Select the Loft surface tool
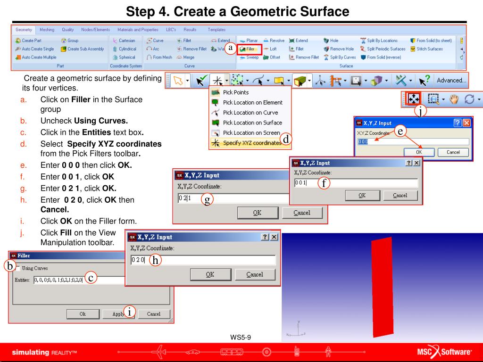The width and height of the screenshot is (483, 362). 270,49
